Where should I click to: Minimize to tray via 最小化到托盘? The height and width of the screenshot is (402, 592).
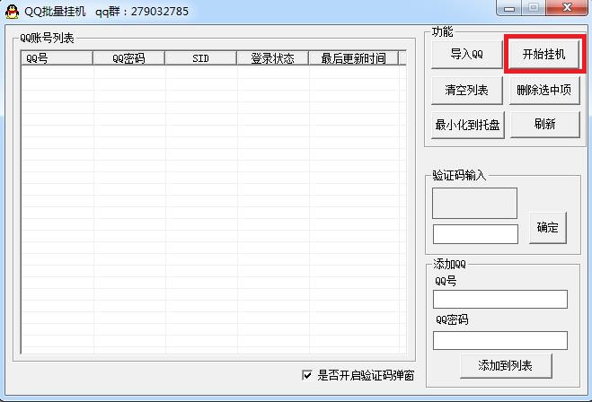pos(468,125)
